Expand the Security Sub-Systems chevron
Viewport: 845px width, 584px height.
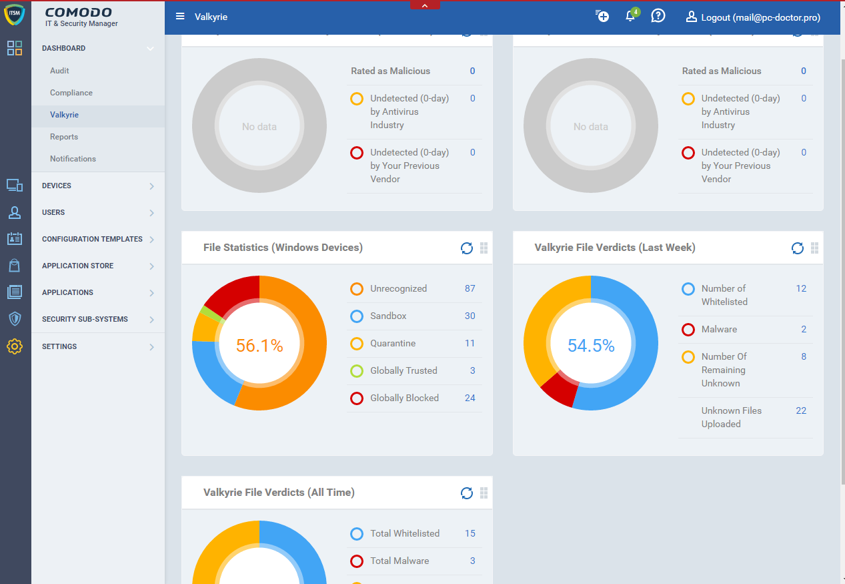tap(152, 320)
